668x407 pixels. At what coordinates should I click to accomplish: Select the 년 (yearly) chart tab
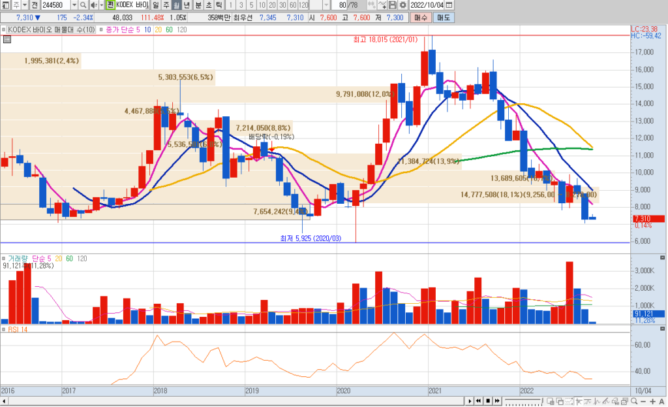[187, 5]
